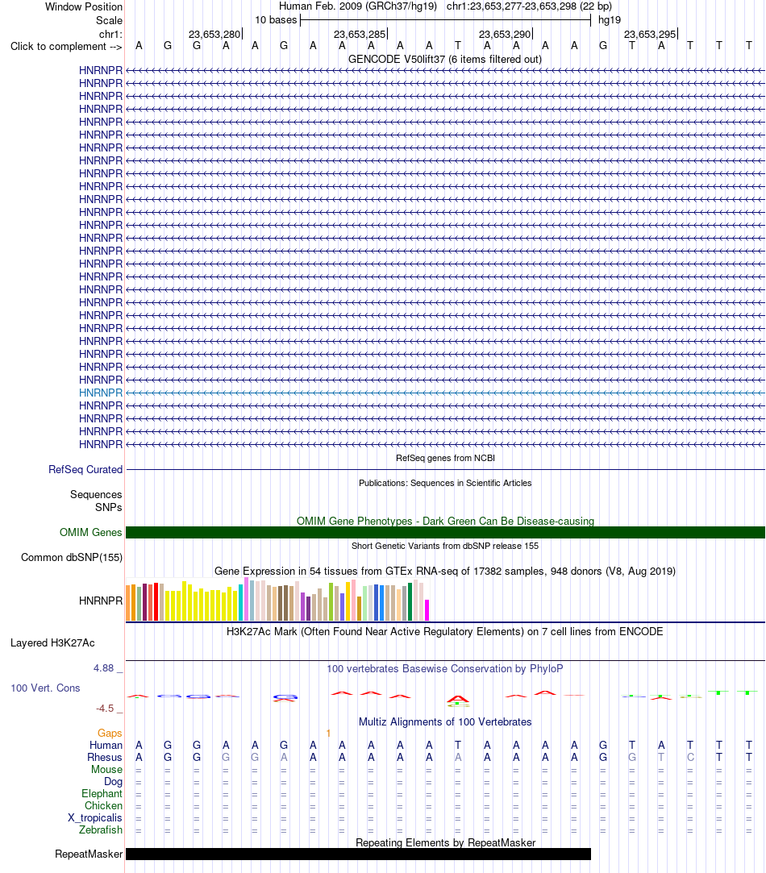
Task: Click the Window Position track label
Action: 84,6
